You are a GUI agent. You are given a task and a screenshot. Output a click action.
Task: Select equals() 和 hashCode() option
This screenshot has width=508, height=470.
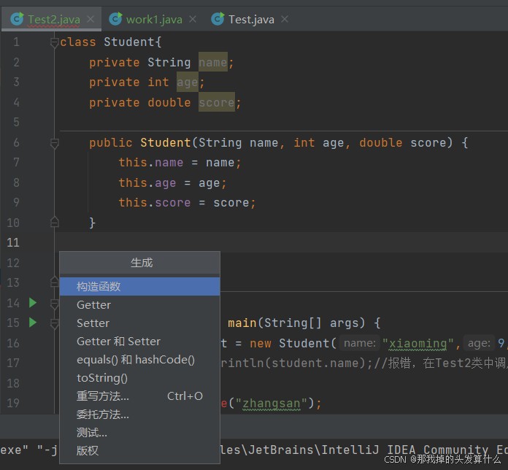pyautogui.click(x=139, y=360)
